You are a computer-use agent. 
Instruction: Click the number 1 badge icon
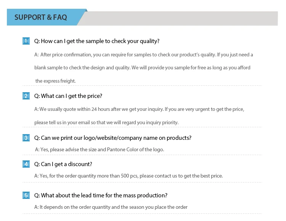coord(26,41)
